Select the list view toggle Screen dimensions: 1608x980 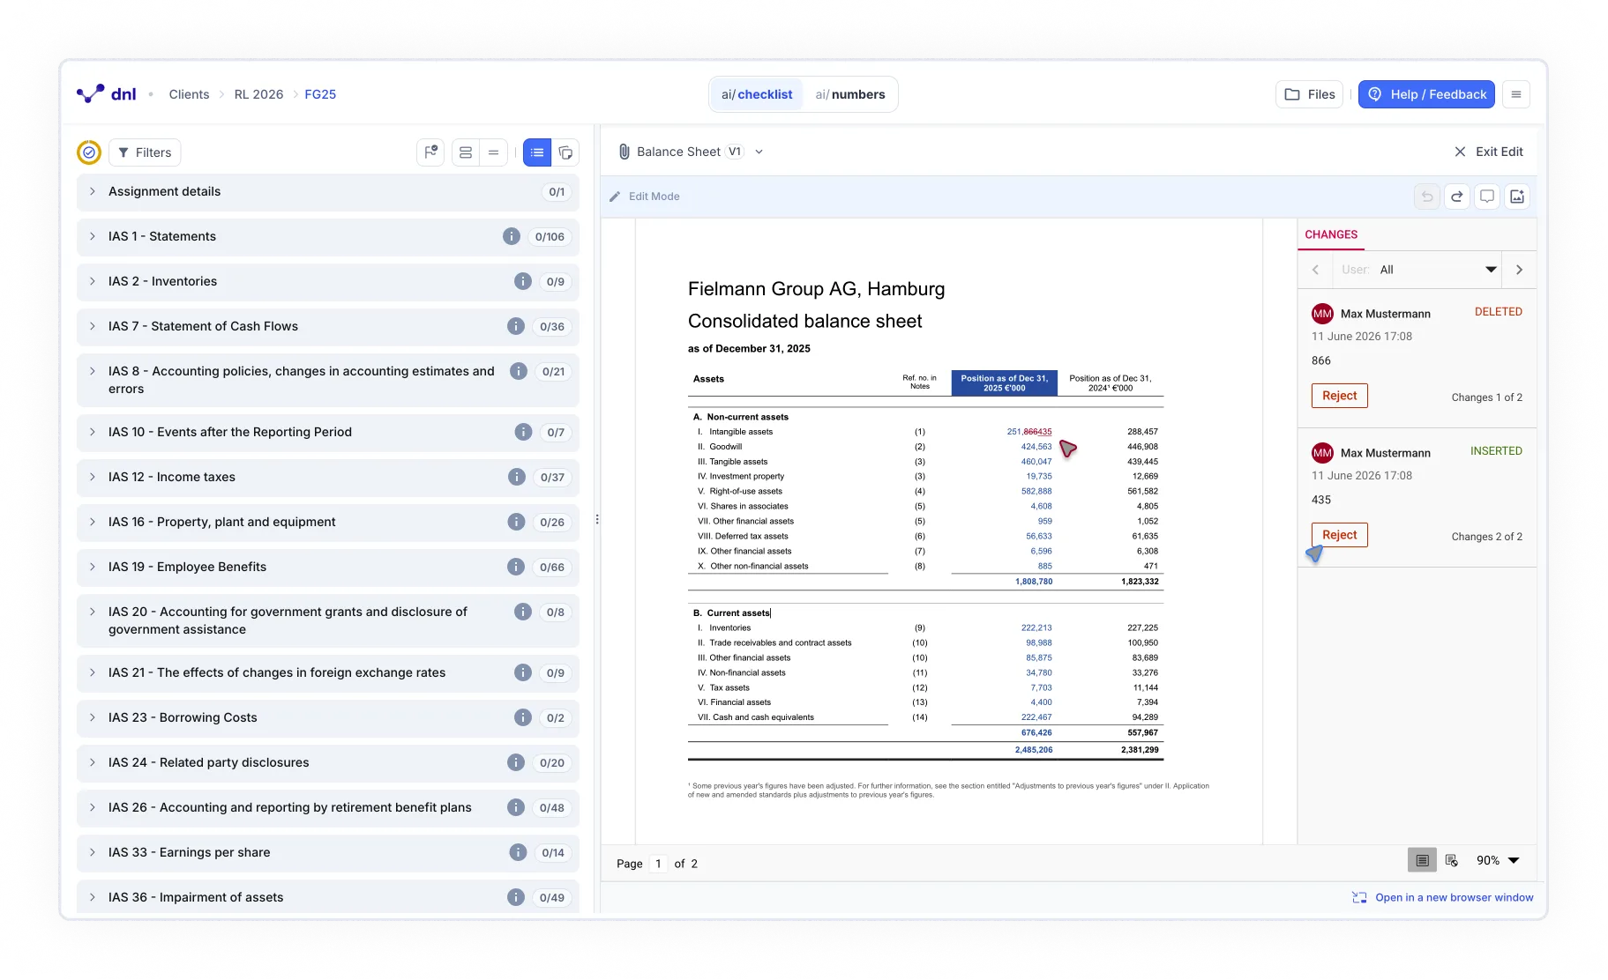coord(537,152)
